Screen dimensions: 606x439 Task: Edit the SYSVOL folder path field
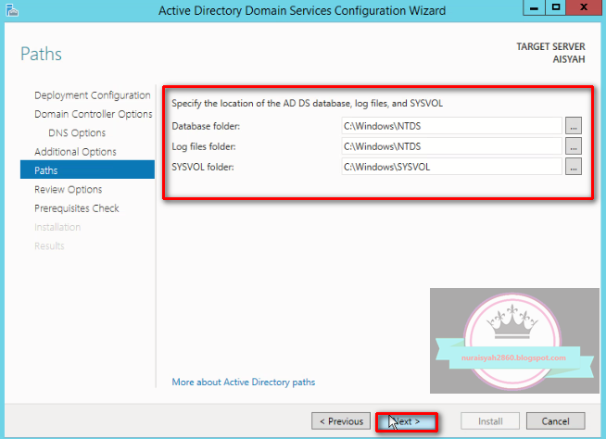[x=451, y=167]
